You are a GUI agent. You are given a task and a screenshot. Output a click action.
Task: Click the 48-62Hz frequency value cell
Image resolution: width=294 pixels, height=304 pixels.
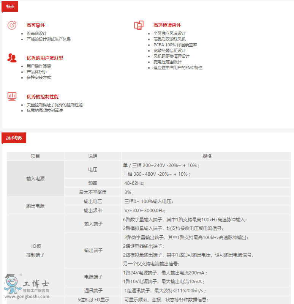134,183
